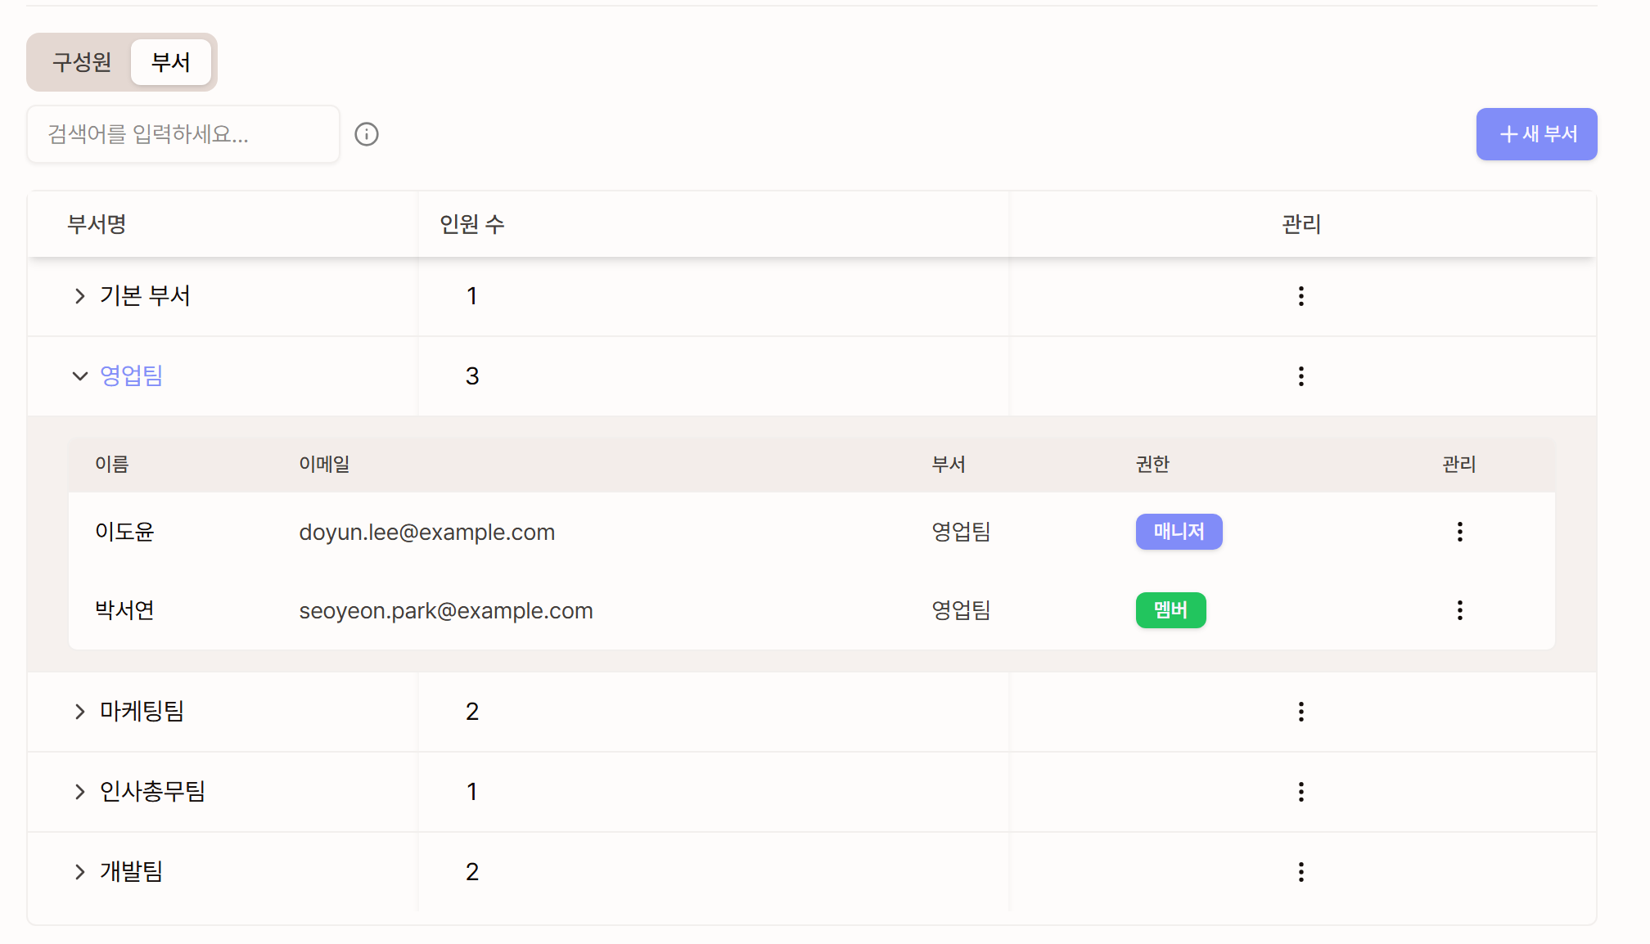The width and height of the screenshot is (1650, 944).
Task: Collapse the 영업팀 department row
Action: click(x=79, y=376)
